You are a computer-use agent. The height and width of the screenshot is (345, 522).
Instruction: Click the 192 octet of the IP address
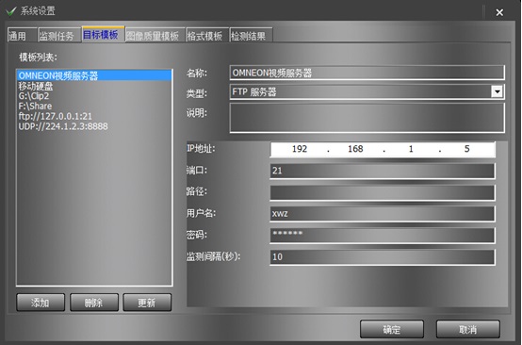(300, 149)
